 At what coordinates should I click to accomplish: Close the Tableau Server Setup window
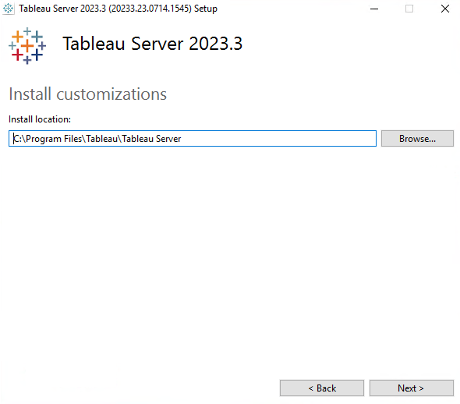pos(445,9)
